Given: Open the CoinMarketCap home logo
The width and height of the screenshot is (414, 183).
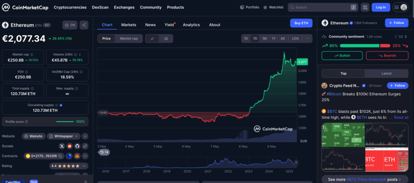Looking at the screenshot, I should (x=25, y=7).
